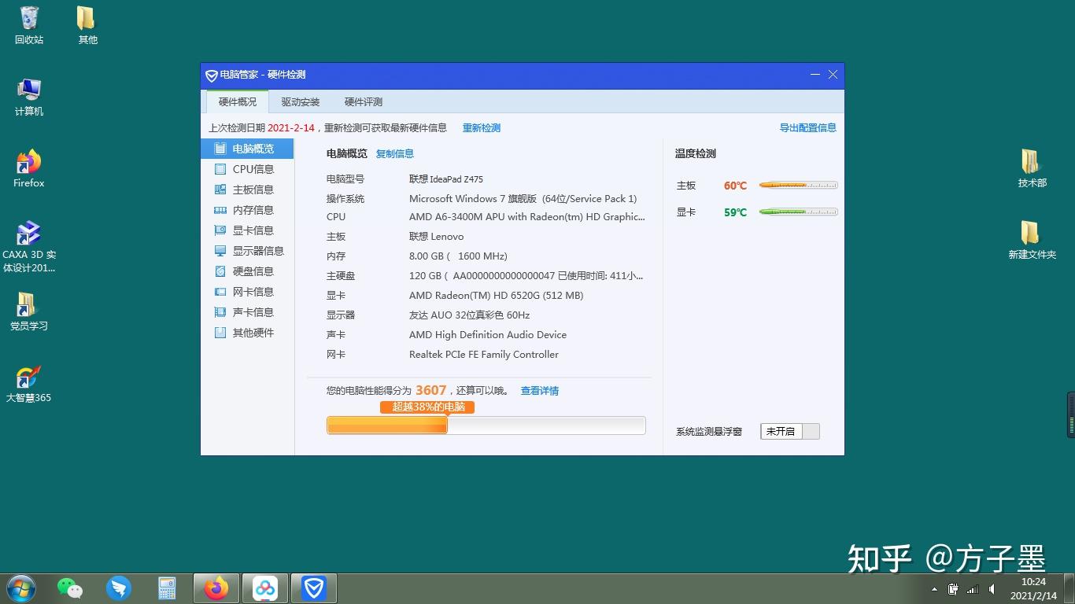Click the 超越38%的电脑 label
Screen dimensions: 1075x604
[x=427, y=407]
